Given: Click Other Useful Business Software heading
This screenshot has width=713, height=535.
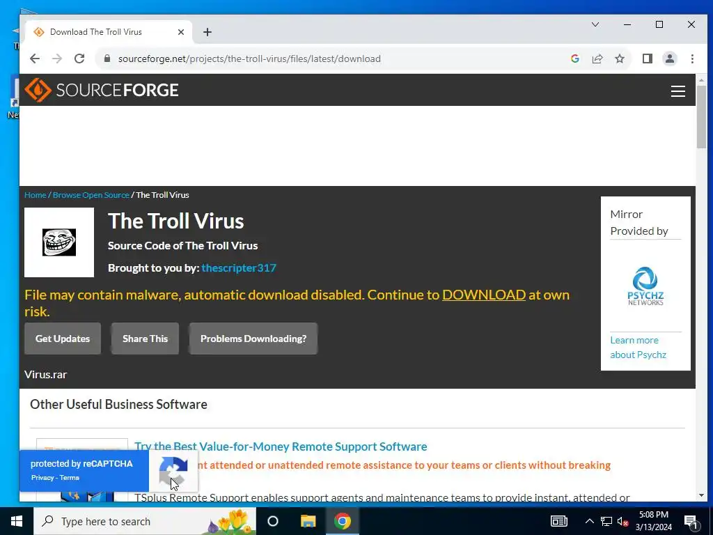Looking at the screenshot, I should (118, 405).
